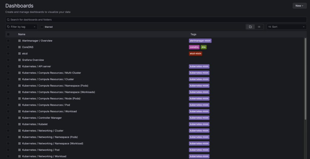Viewport: 310px width, 159px height.
Task: Click the vertical scrollbar of dashboard list
Action: pyautogui.click(x=305, y=78)
